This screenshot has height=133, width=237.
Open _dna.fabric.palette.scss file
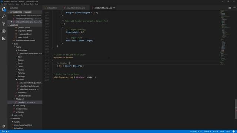click(x=25, y=86)
